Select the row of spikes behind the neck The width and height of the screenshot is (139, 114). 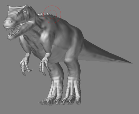pos(45,15)
